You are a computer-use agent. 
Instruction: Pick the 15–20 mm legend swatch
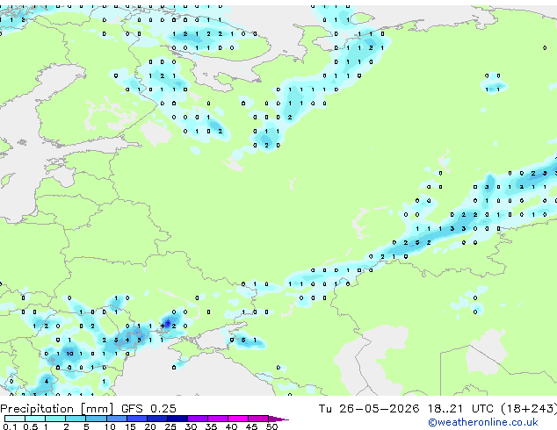pos(136,419)
